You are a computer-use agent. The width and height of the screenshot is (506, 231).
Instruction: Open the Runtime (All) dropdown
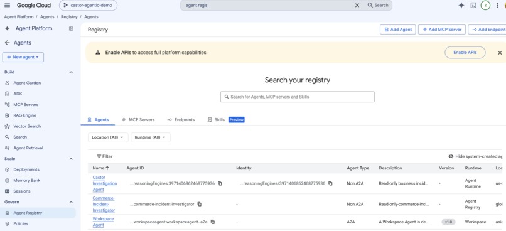click(151, 137)
